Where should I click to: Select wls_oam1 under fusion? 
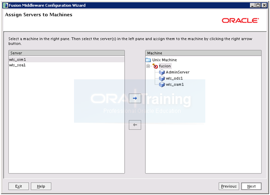(x=175, y=84)
